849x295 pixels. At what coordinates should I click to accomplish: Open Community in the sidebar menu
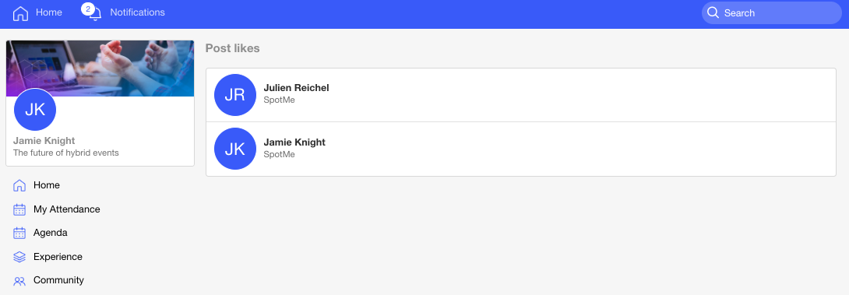(x=58, y=280)
